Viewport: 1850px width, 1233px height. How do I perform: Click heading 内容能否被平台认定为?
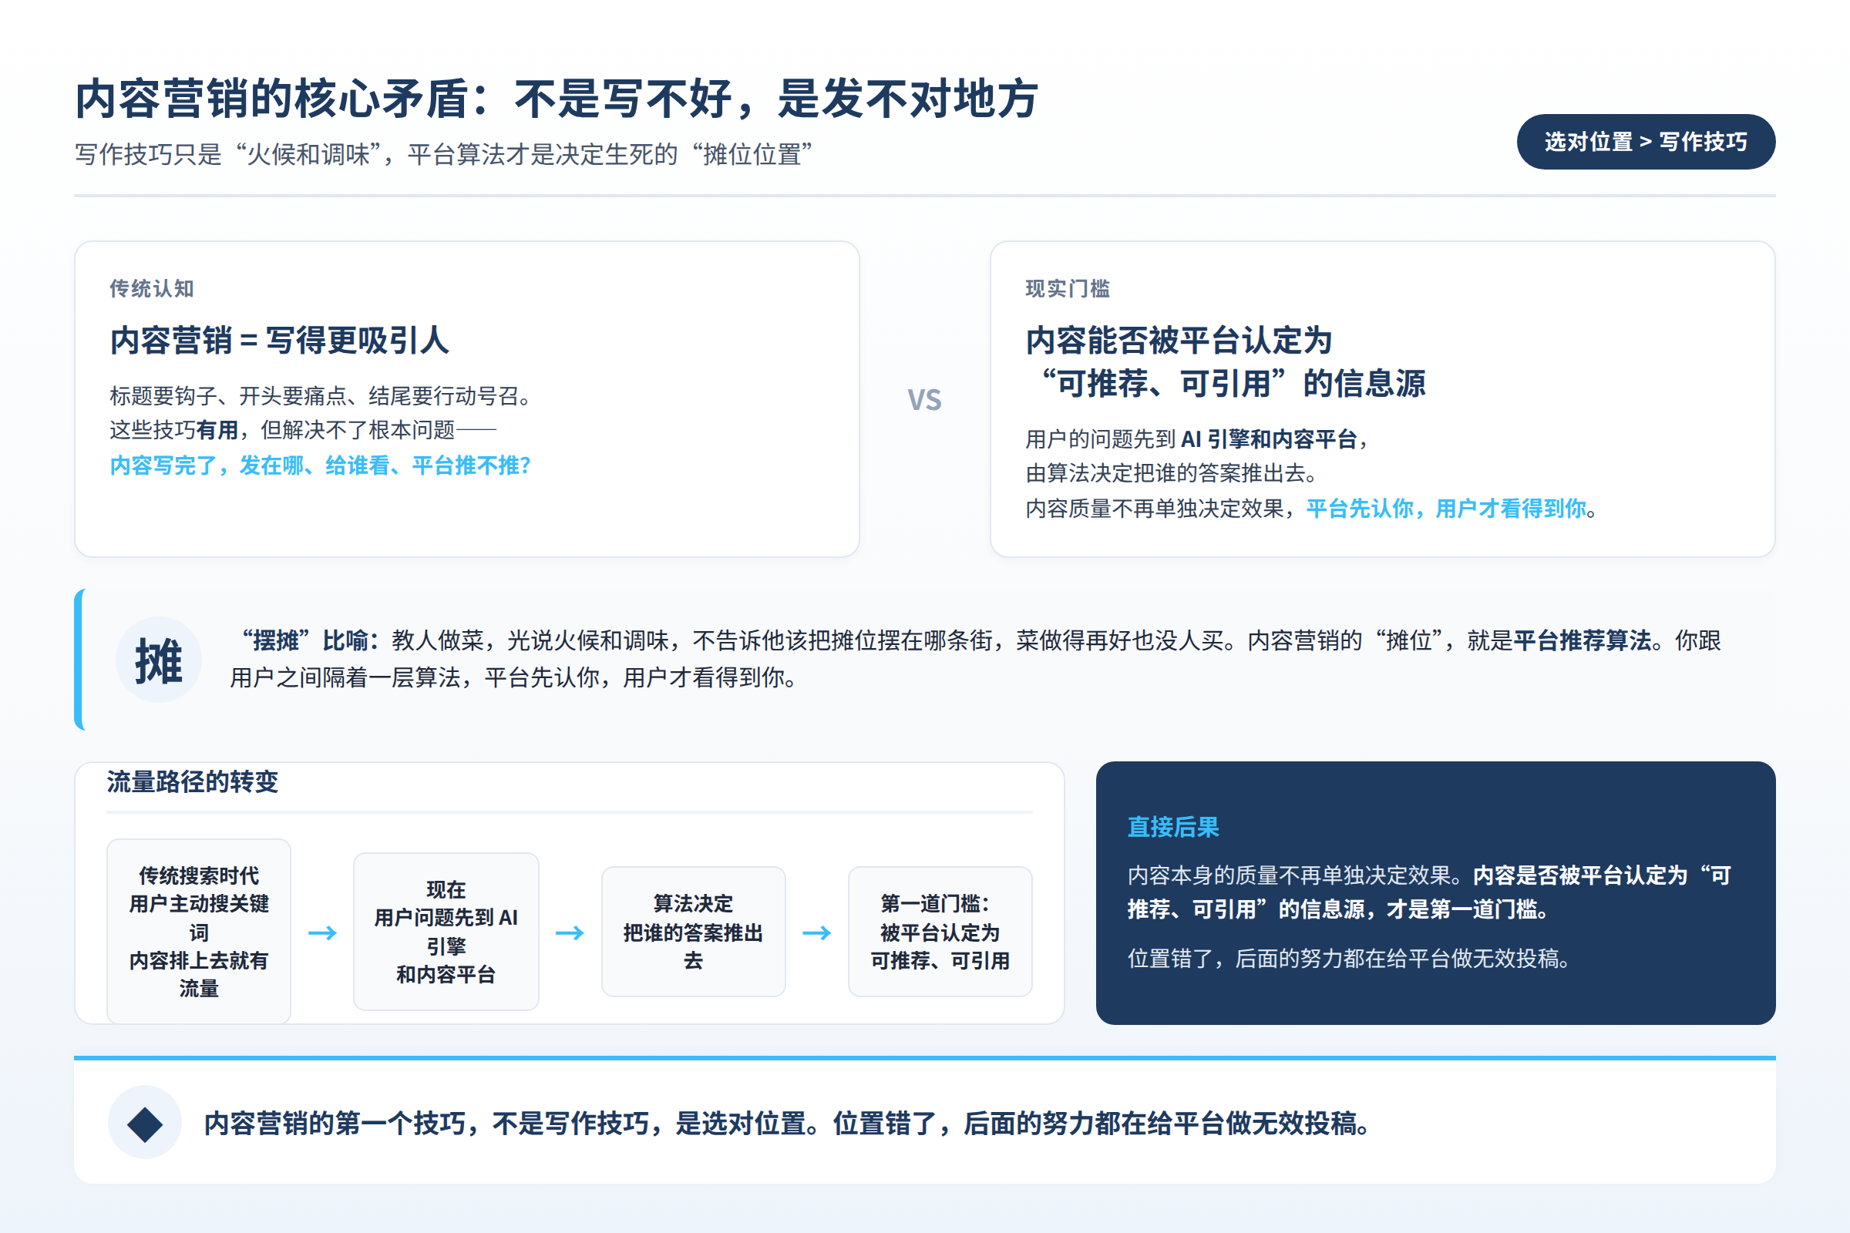[x=1179, y=341]
